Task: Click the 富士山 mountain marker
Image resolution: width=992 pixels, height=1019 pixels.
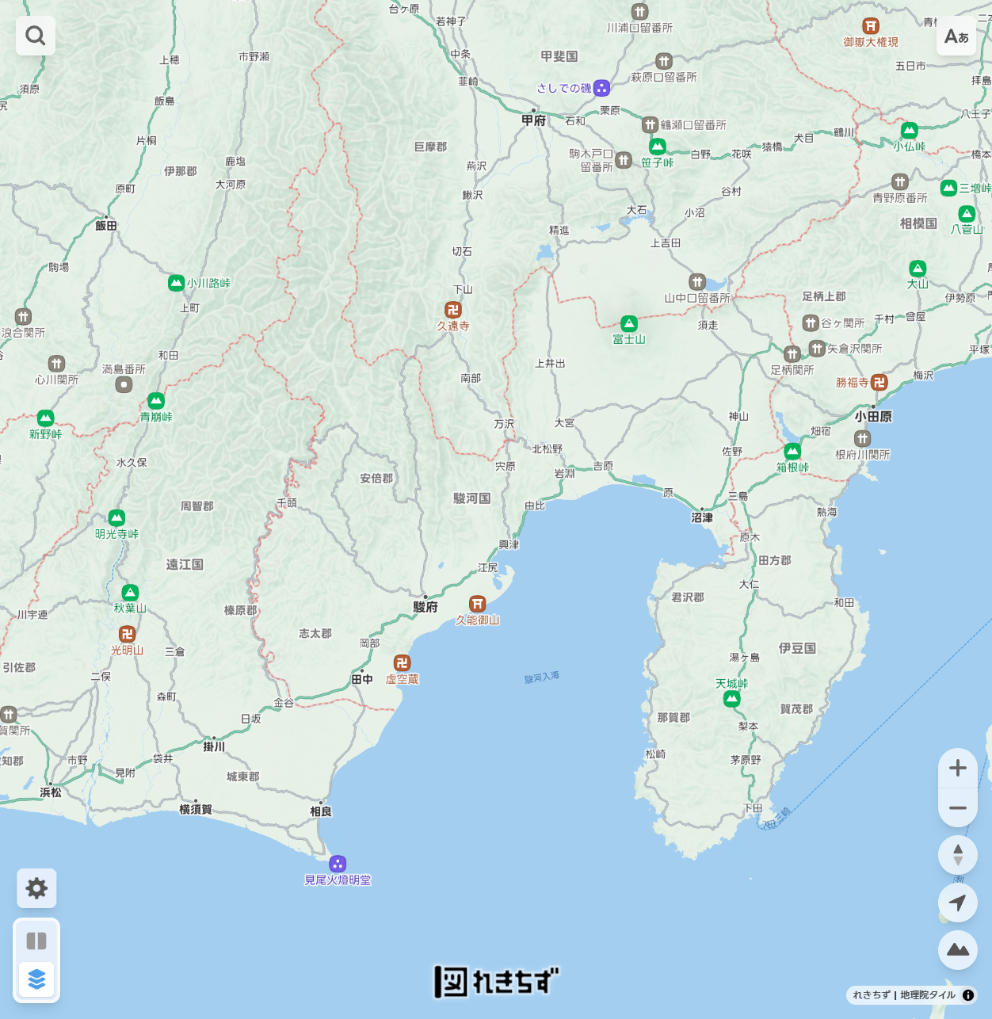Action: pyautogui.click(x=629, y=323)
